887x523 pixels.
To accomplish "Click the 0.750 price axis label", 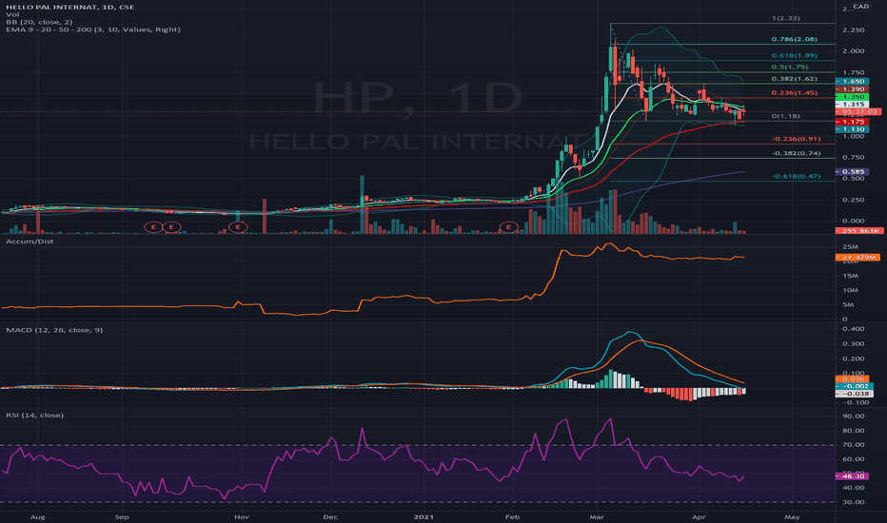I will point(853,157).
